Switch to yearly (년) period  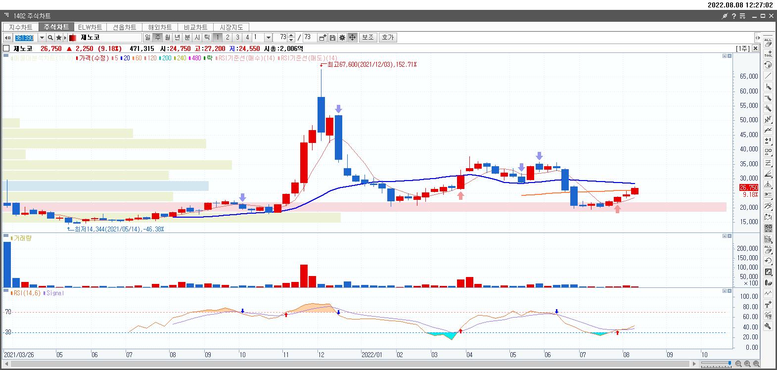[177, 38]
